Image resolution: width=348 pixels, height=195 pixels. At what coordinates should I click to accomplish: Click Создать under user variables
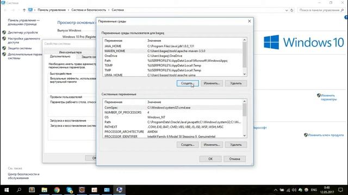(x=188, y=83)
